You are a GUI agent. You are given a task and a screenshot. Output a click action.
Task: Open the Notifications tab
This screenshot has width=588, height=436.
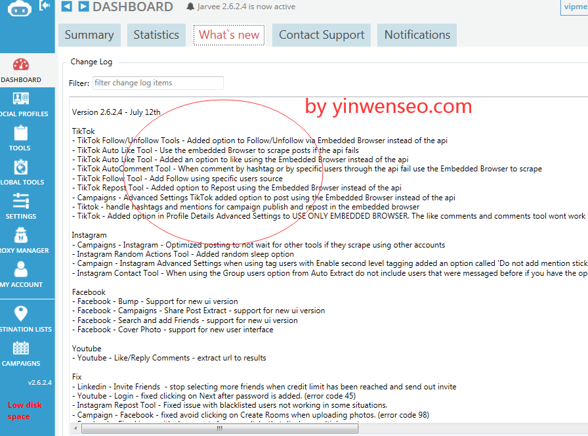[x=417, y=35]
